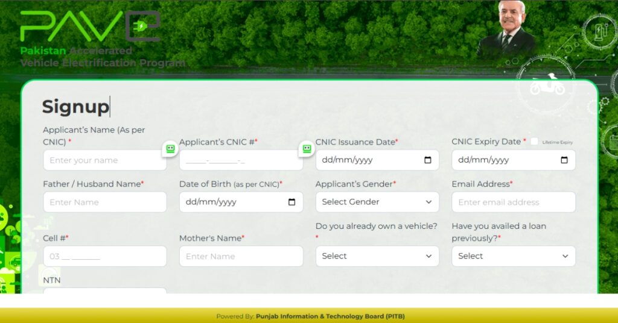Expand the Select Gender dropdown
This screenshot has height=323, width=618.
pos(377,202)
